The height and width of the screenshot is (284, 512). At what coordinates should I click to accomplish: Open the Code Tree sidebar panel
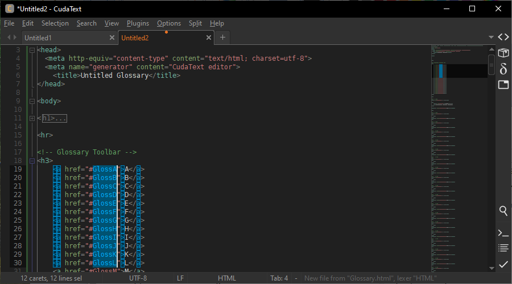[x=503, y=37]
